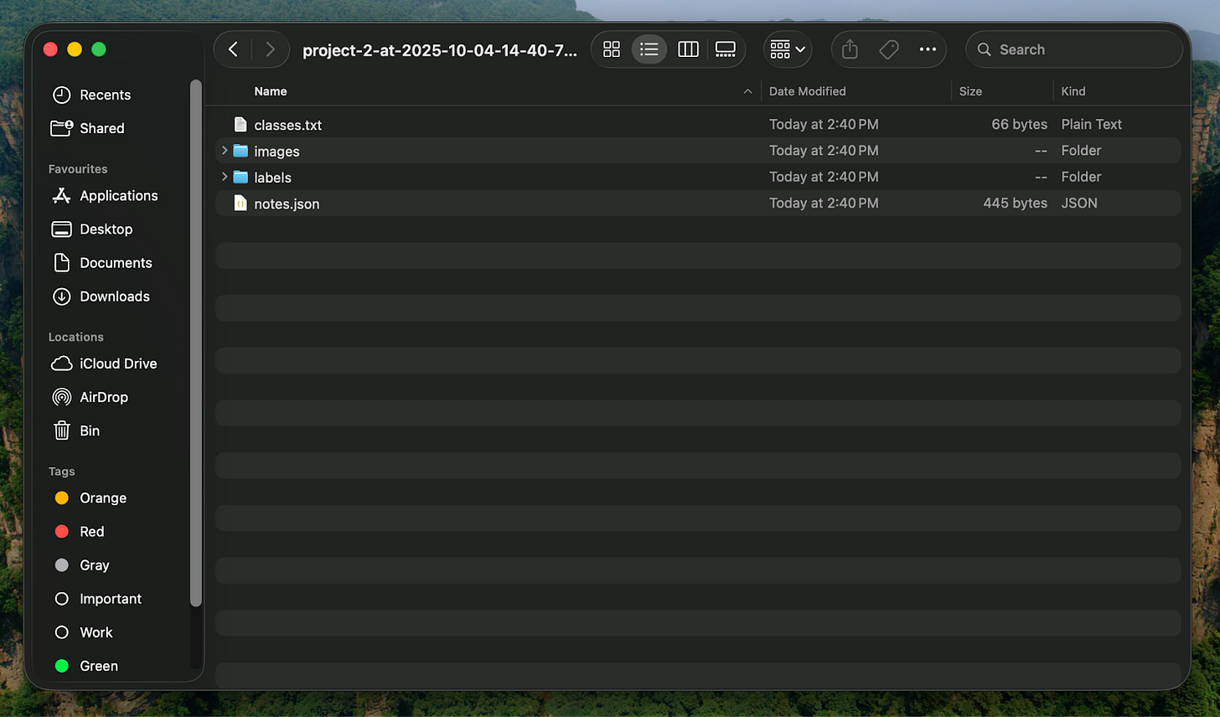Select the labels folder name
Image resolution: width=1220 pixels, height=717 pixels.
[x=272, y=178]
